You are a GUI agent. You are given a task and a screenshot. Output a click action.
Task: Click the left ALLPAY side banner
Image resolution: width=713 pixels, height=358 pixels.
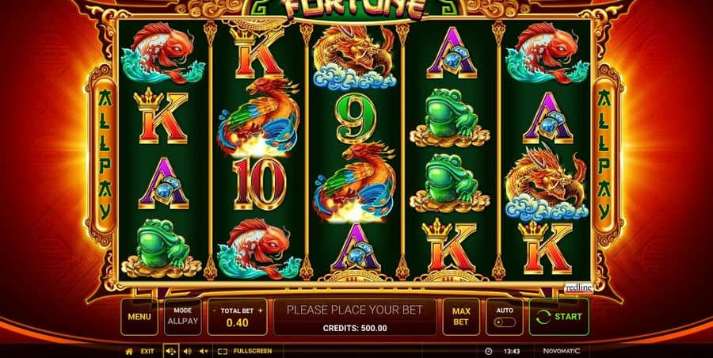(x=105, y=154)
